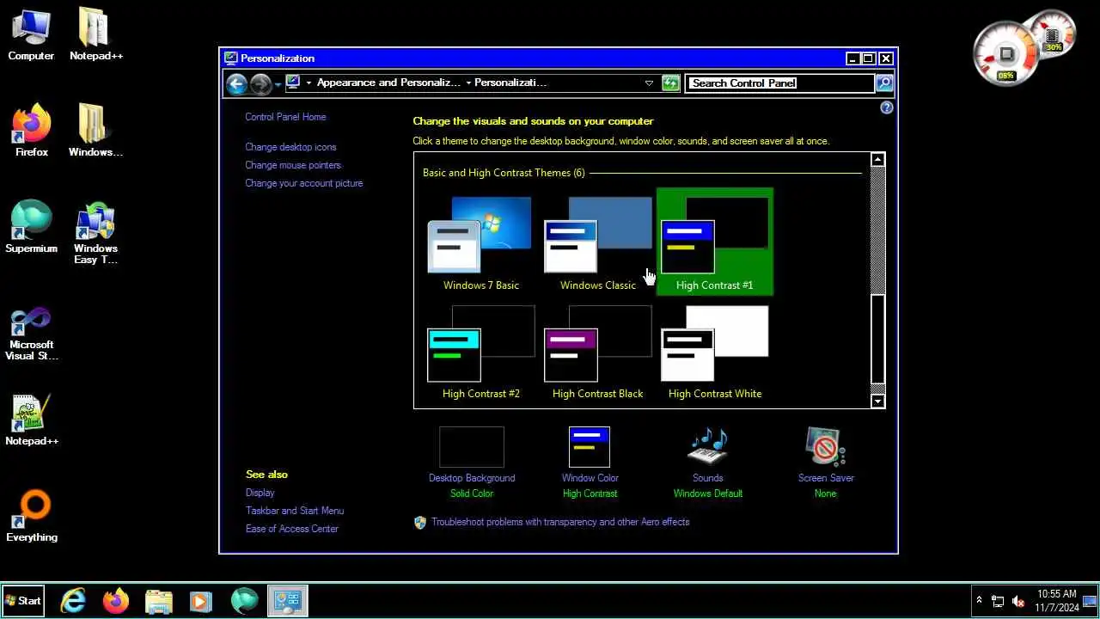Select the Supermium desktop shortcut
This screenshot has width=1100, height=619.
[x=32, y=228]
